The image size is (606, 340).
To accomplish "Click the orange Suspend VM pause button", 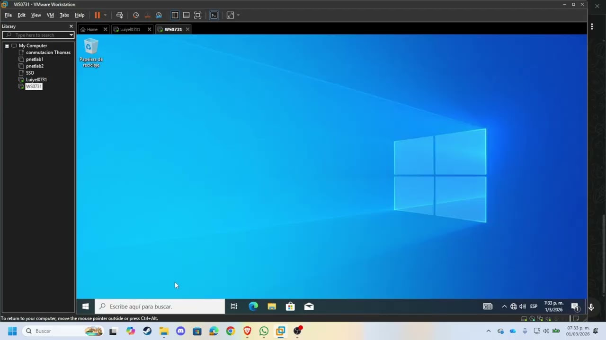I will pos(97,15).
